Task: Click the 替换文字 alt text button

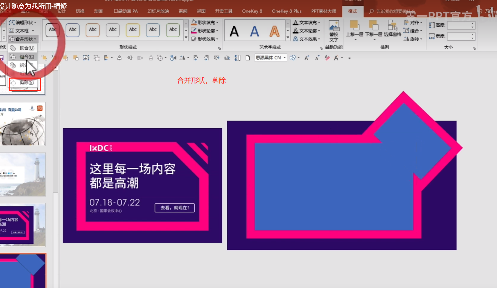Action: click(334, 31)
